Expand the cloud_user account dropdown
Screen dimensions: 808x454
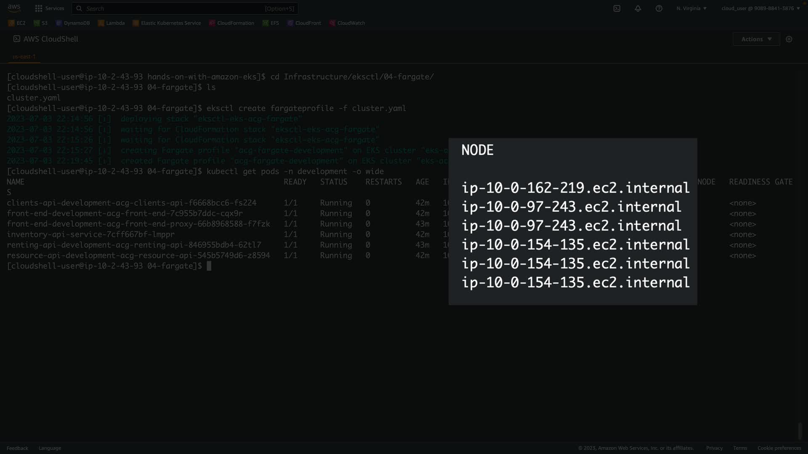(760, 8)
